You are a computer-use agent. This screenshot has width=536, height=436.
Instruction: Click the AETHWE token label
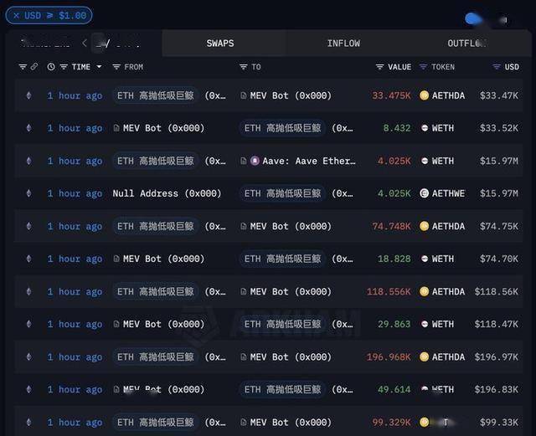[x=448, y=193]
